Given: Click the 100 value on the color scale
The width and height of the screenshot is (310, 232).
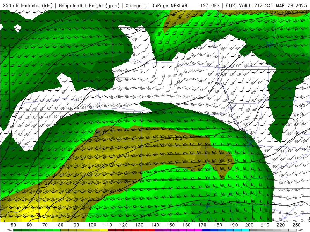Looking at the screenshot, I should coord(92,225).
